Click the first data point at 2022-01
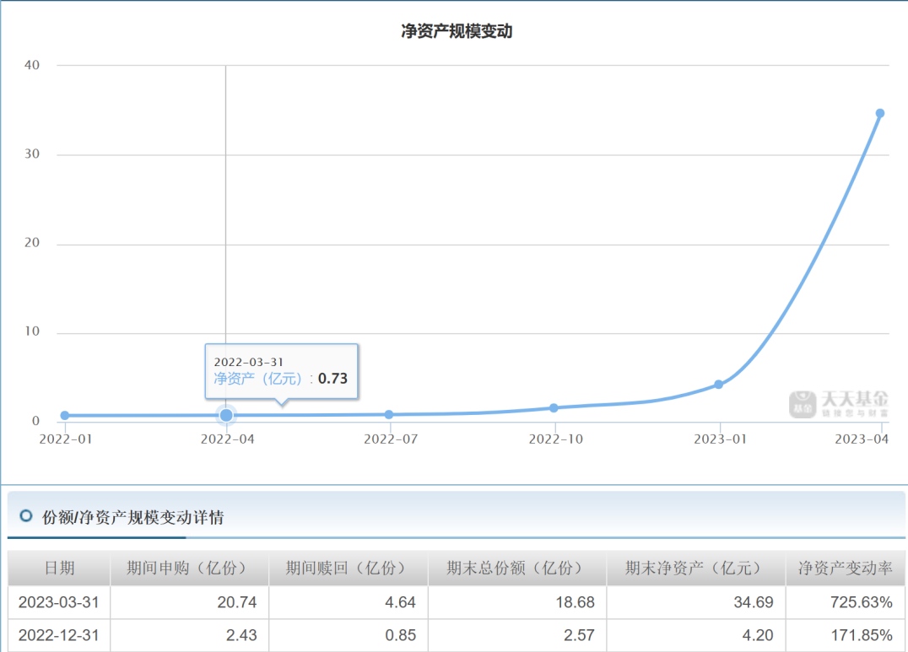 click(x=65, y=415)
